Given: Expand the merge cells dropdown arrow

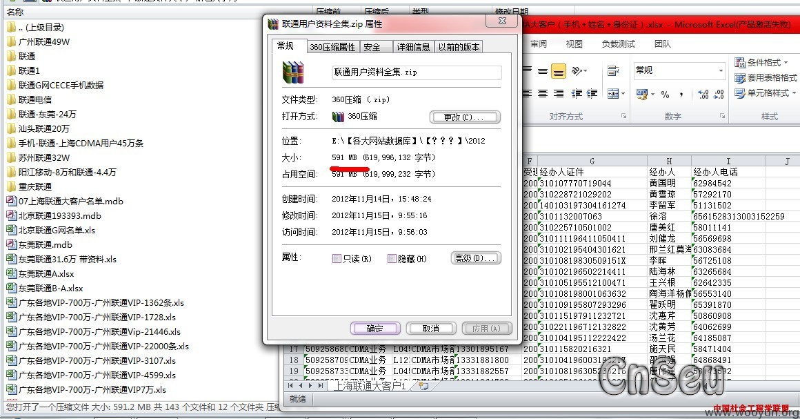Looking at the screenshot, I should [x=623, y=94].
